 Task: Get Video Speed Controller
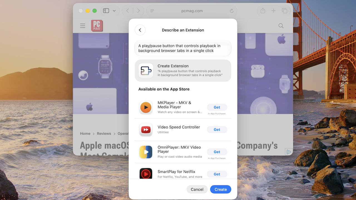click(217, 129)
